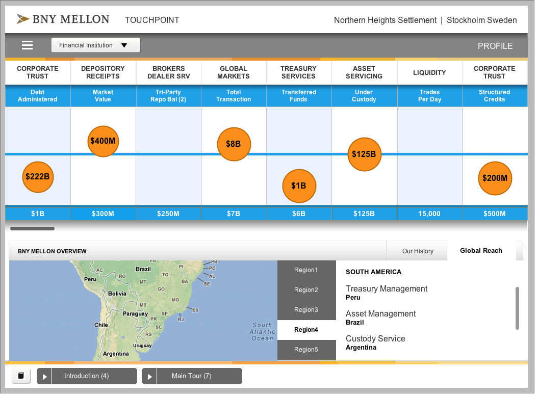
Task: Switch to the Our History tab
Action: pos(418,251)
